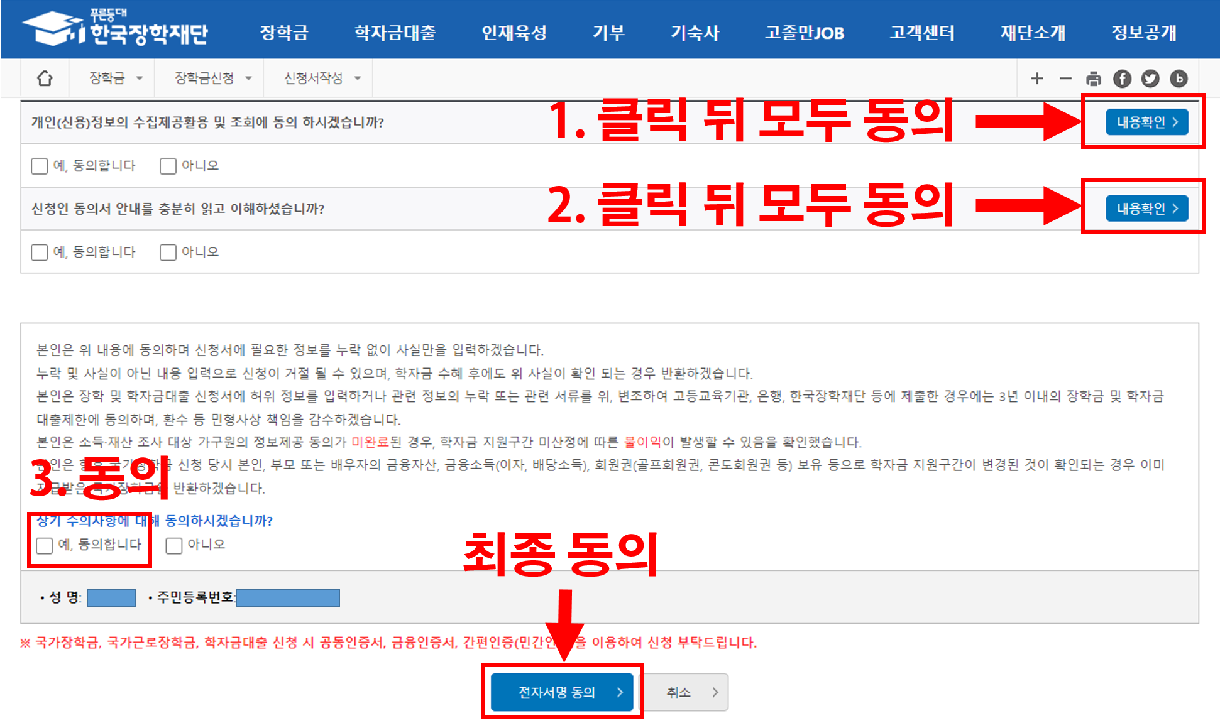Click the plus zoom-in icon
This screenshot has width=1220, height=728.
click(1037, 79)
